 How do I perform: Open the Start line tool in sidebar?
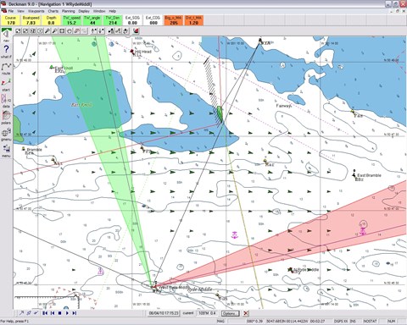[x=6, y=85]
